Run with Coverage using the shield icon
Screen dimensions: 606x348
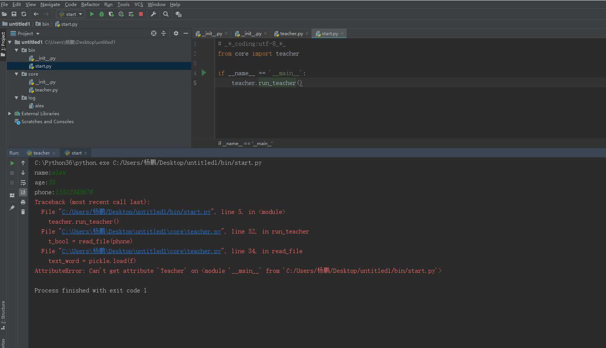(x=111, y=14)
